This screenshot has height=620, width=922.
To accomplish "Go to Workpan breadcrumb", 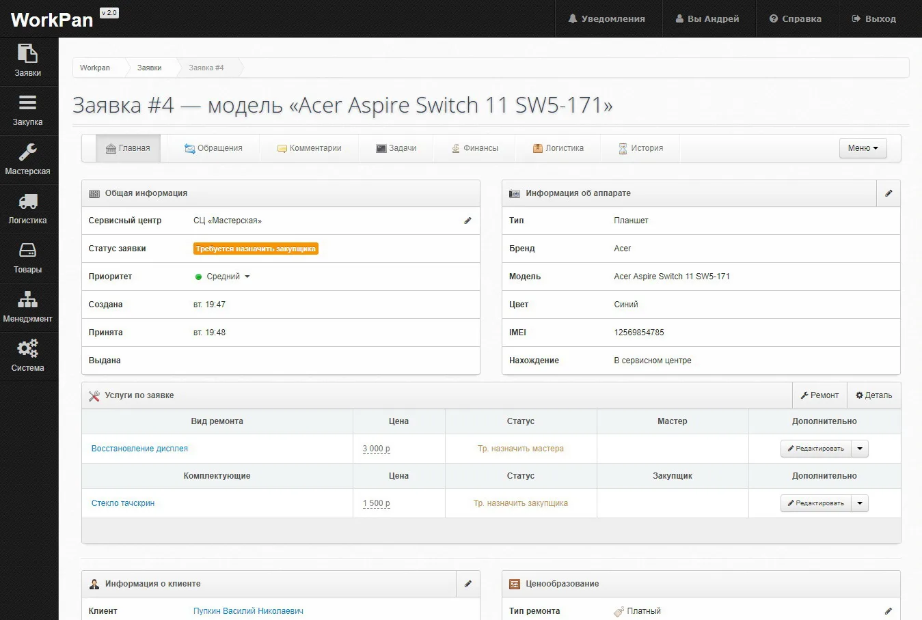I will 95,68.
